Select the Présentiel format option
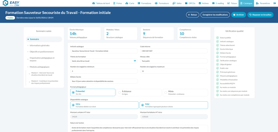The width and height of the screenshot is (278, 132). (x=93, y=92)
